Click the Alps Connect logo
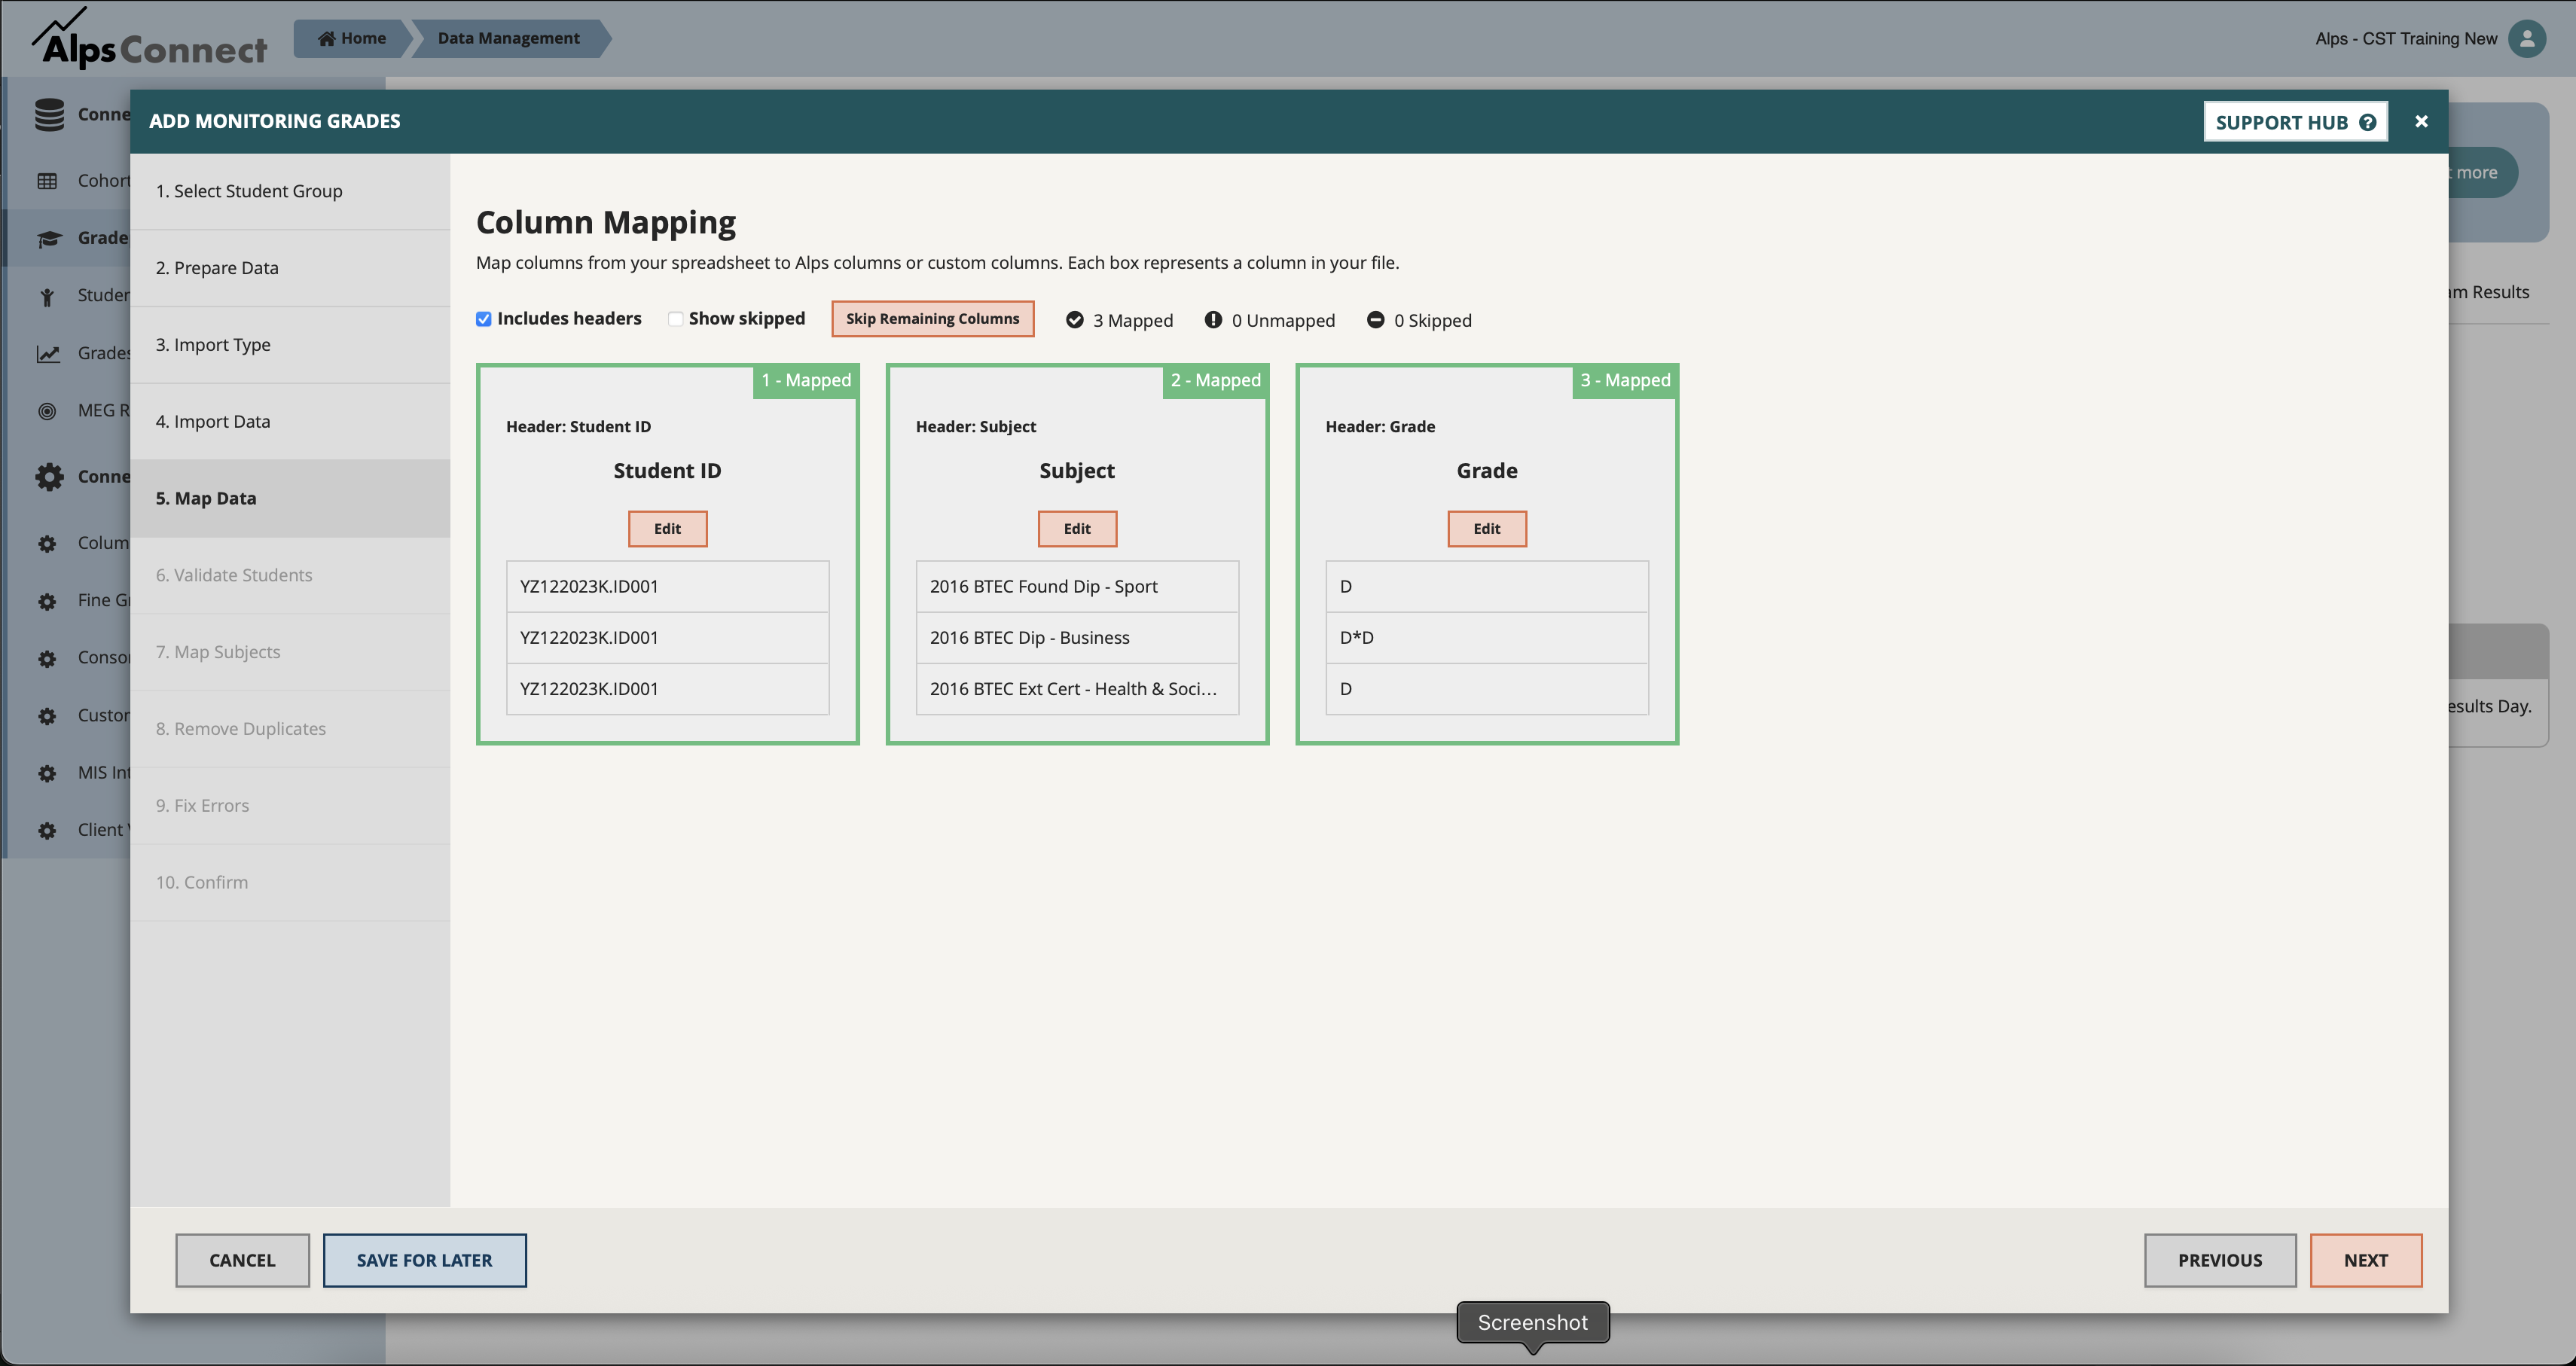The height and width of the screenshot is (1366, 2576). [x=150, y=39]
